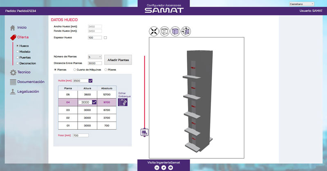Click the SAMAT logo in header
The width and height of the screenshot is (327, 171).
pyautogui.click(x=164, y=10)
